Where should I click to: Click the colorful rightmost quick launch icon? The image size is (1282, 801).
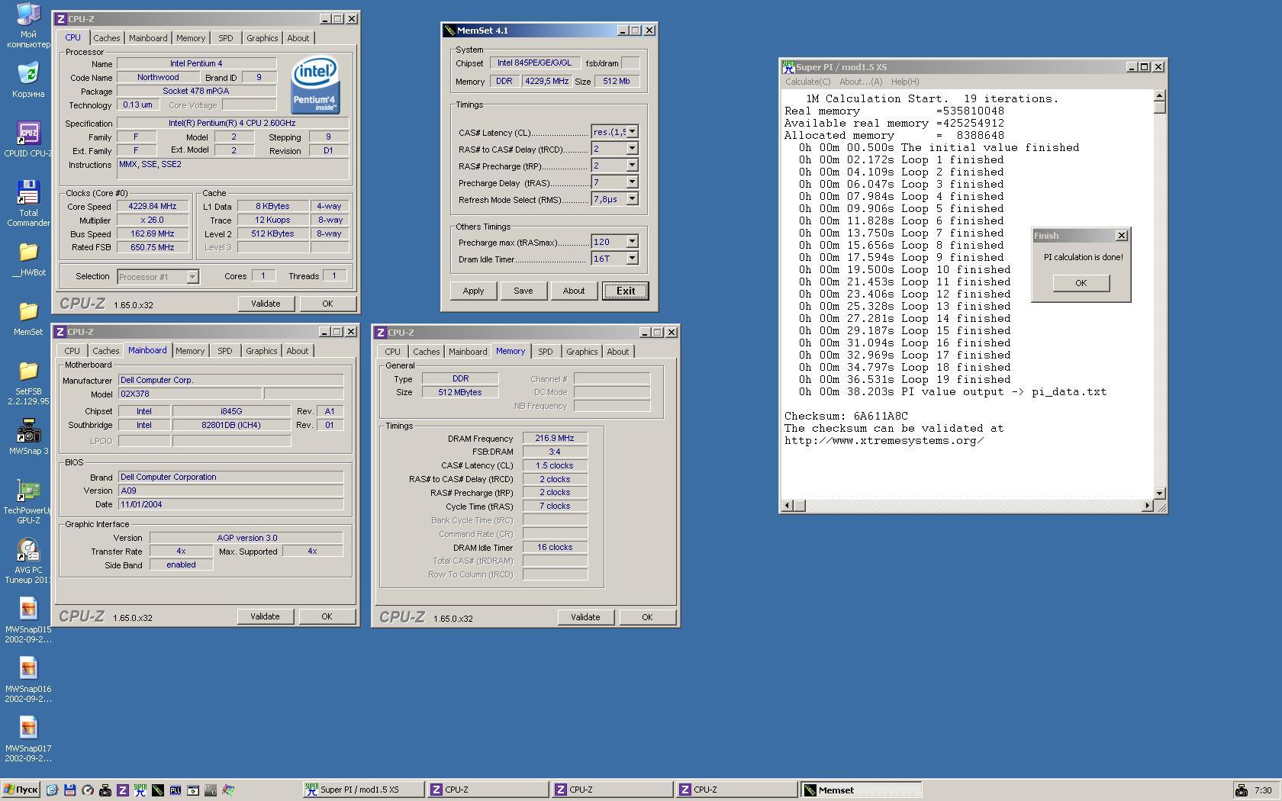point(227,790)
